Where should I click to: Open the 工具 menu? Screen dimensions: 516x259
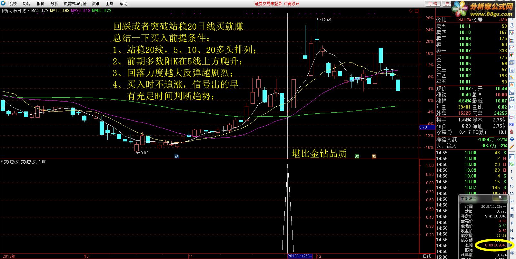pos(109,4)
